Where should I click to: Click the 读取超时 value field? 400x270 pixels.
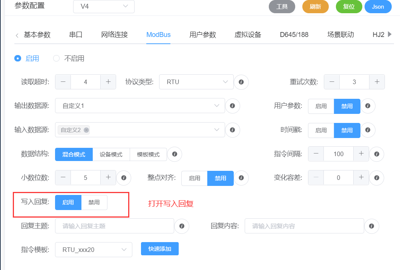(86, 82)
